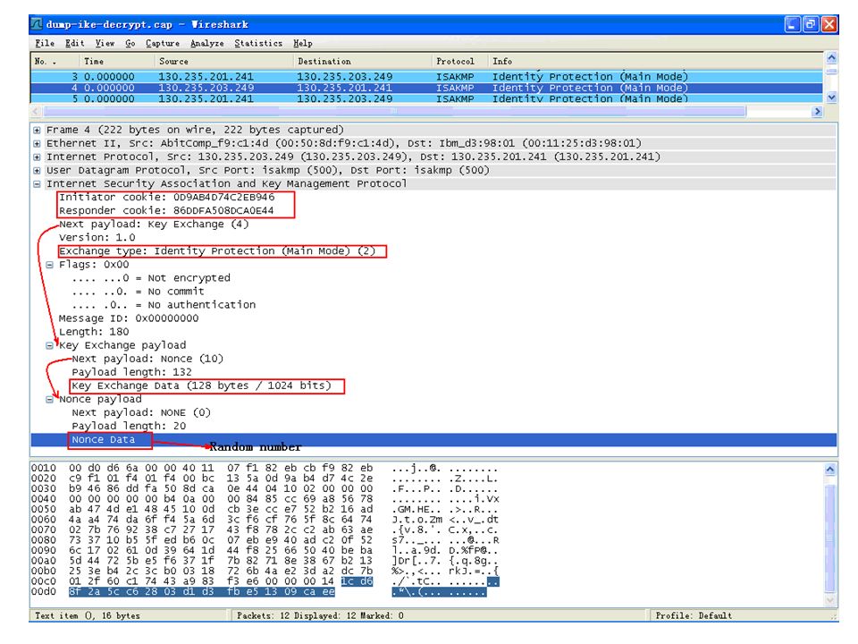Open the Statistics menu

click(258, 43)
